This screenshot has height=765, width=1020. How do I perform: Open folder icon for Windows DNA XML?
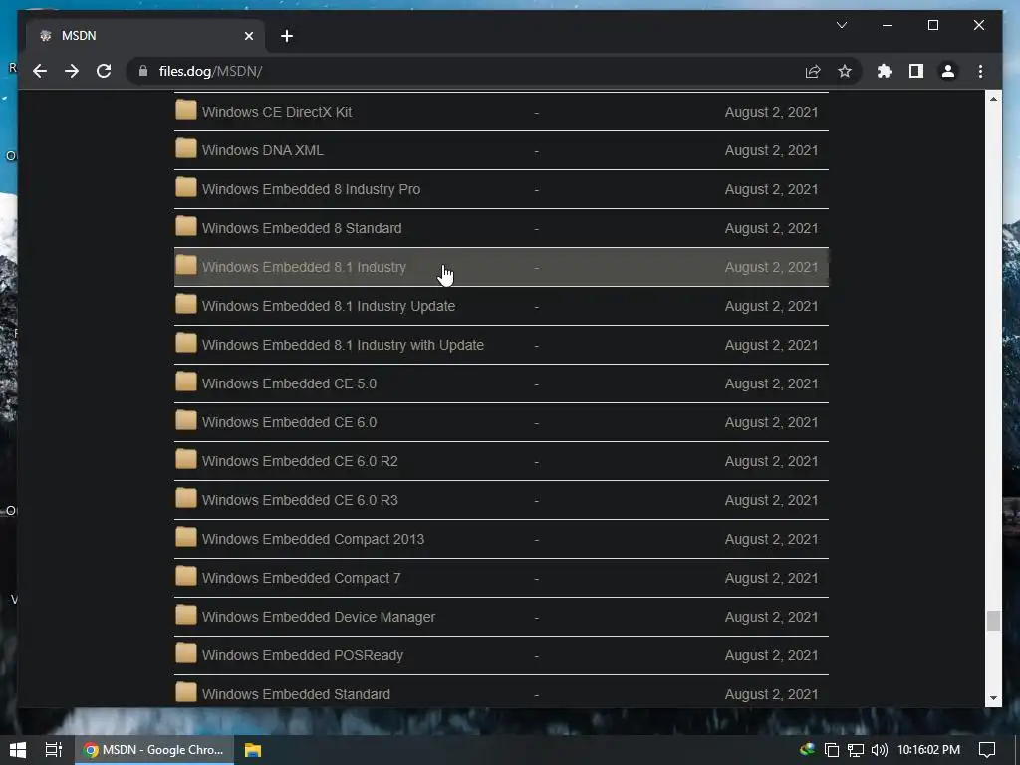(186, 149)
